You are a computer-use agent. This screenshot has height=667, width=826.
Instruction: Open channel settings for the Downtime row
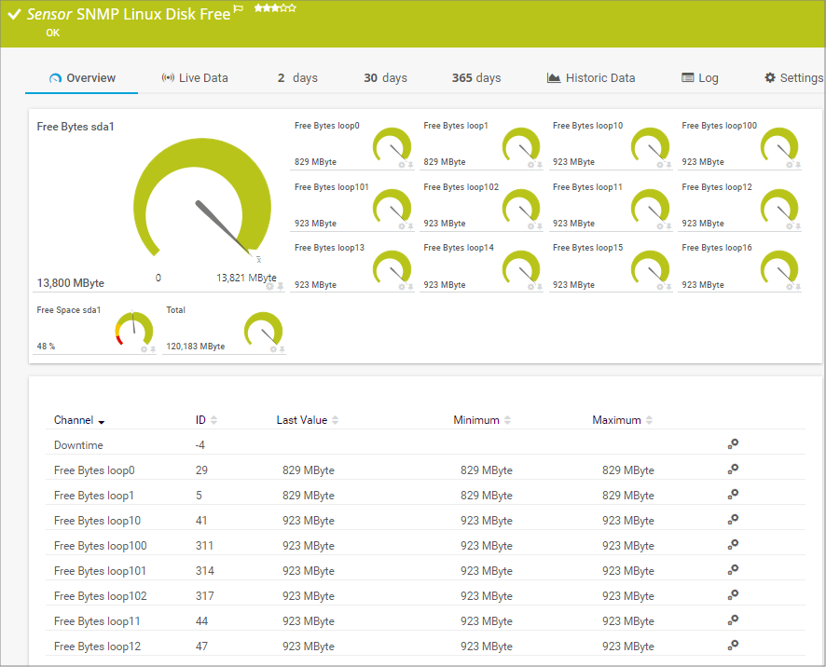(733, 444)
